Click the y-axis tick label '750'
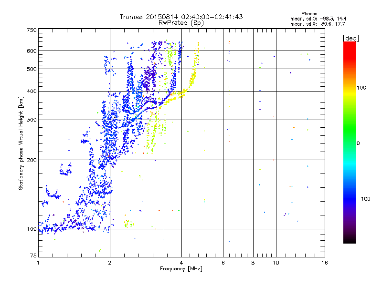This screenshot has height=286, width=382. [x=32, y=30]
